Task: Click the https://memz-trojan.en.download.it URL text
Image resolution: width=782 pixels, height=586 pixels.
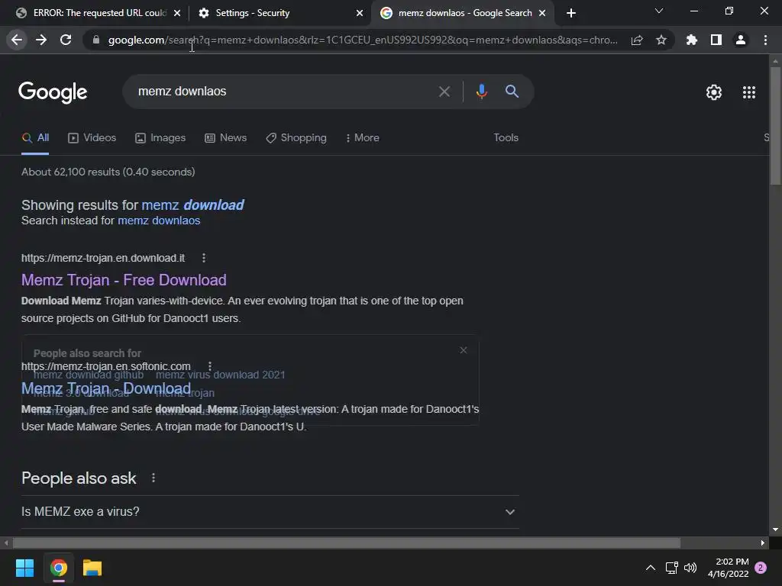Action: 103,258
